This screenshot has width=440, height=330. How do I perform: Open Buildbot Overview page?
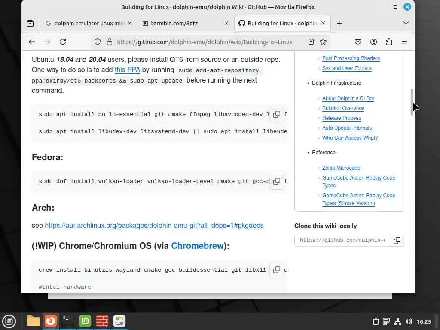pos(343,108)
